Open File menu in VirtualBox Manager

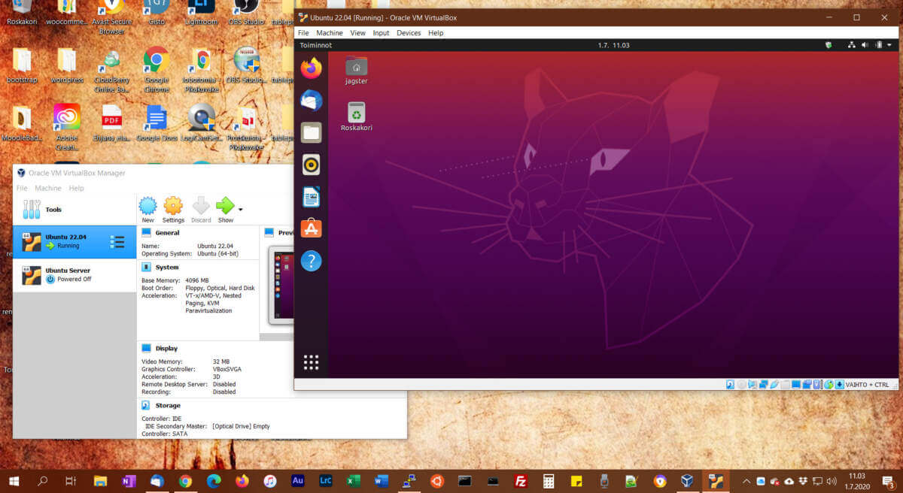pyautogui.click(x=22, y=188)
